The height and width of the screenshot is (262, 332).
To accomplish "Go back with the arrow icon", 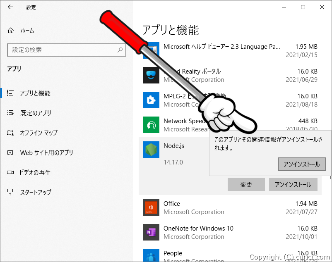I will [10, 7].
